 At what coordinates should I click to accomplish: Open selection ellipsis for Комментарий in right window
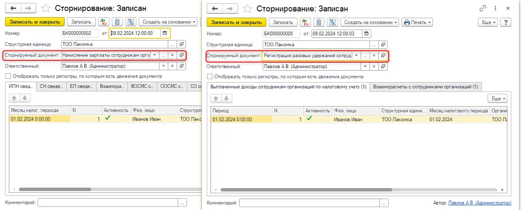click(x=384, y=203)
